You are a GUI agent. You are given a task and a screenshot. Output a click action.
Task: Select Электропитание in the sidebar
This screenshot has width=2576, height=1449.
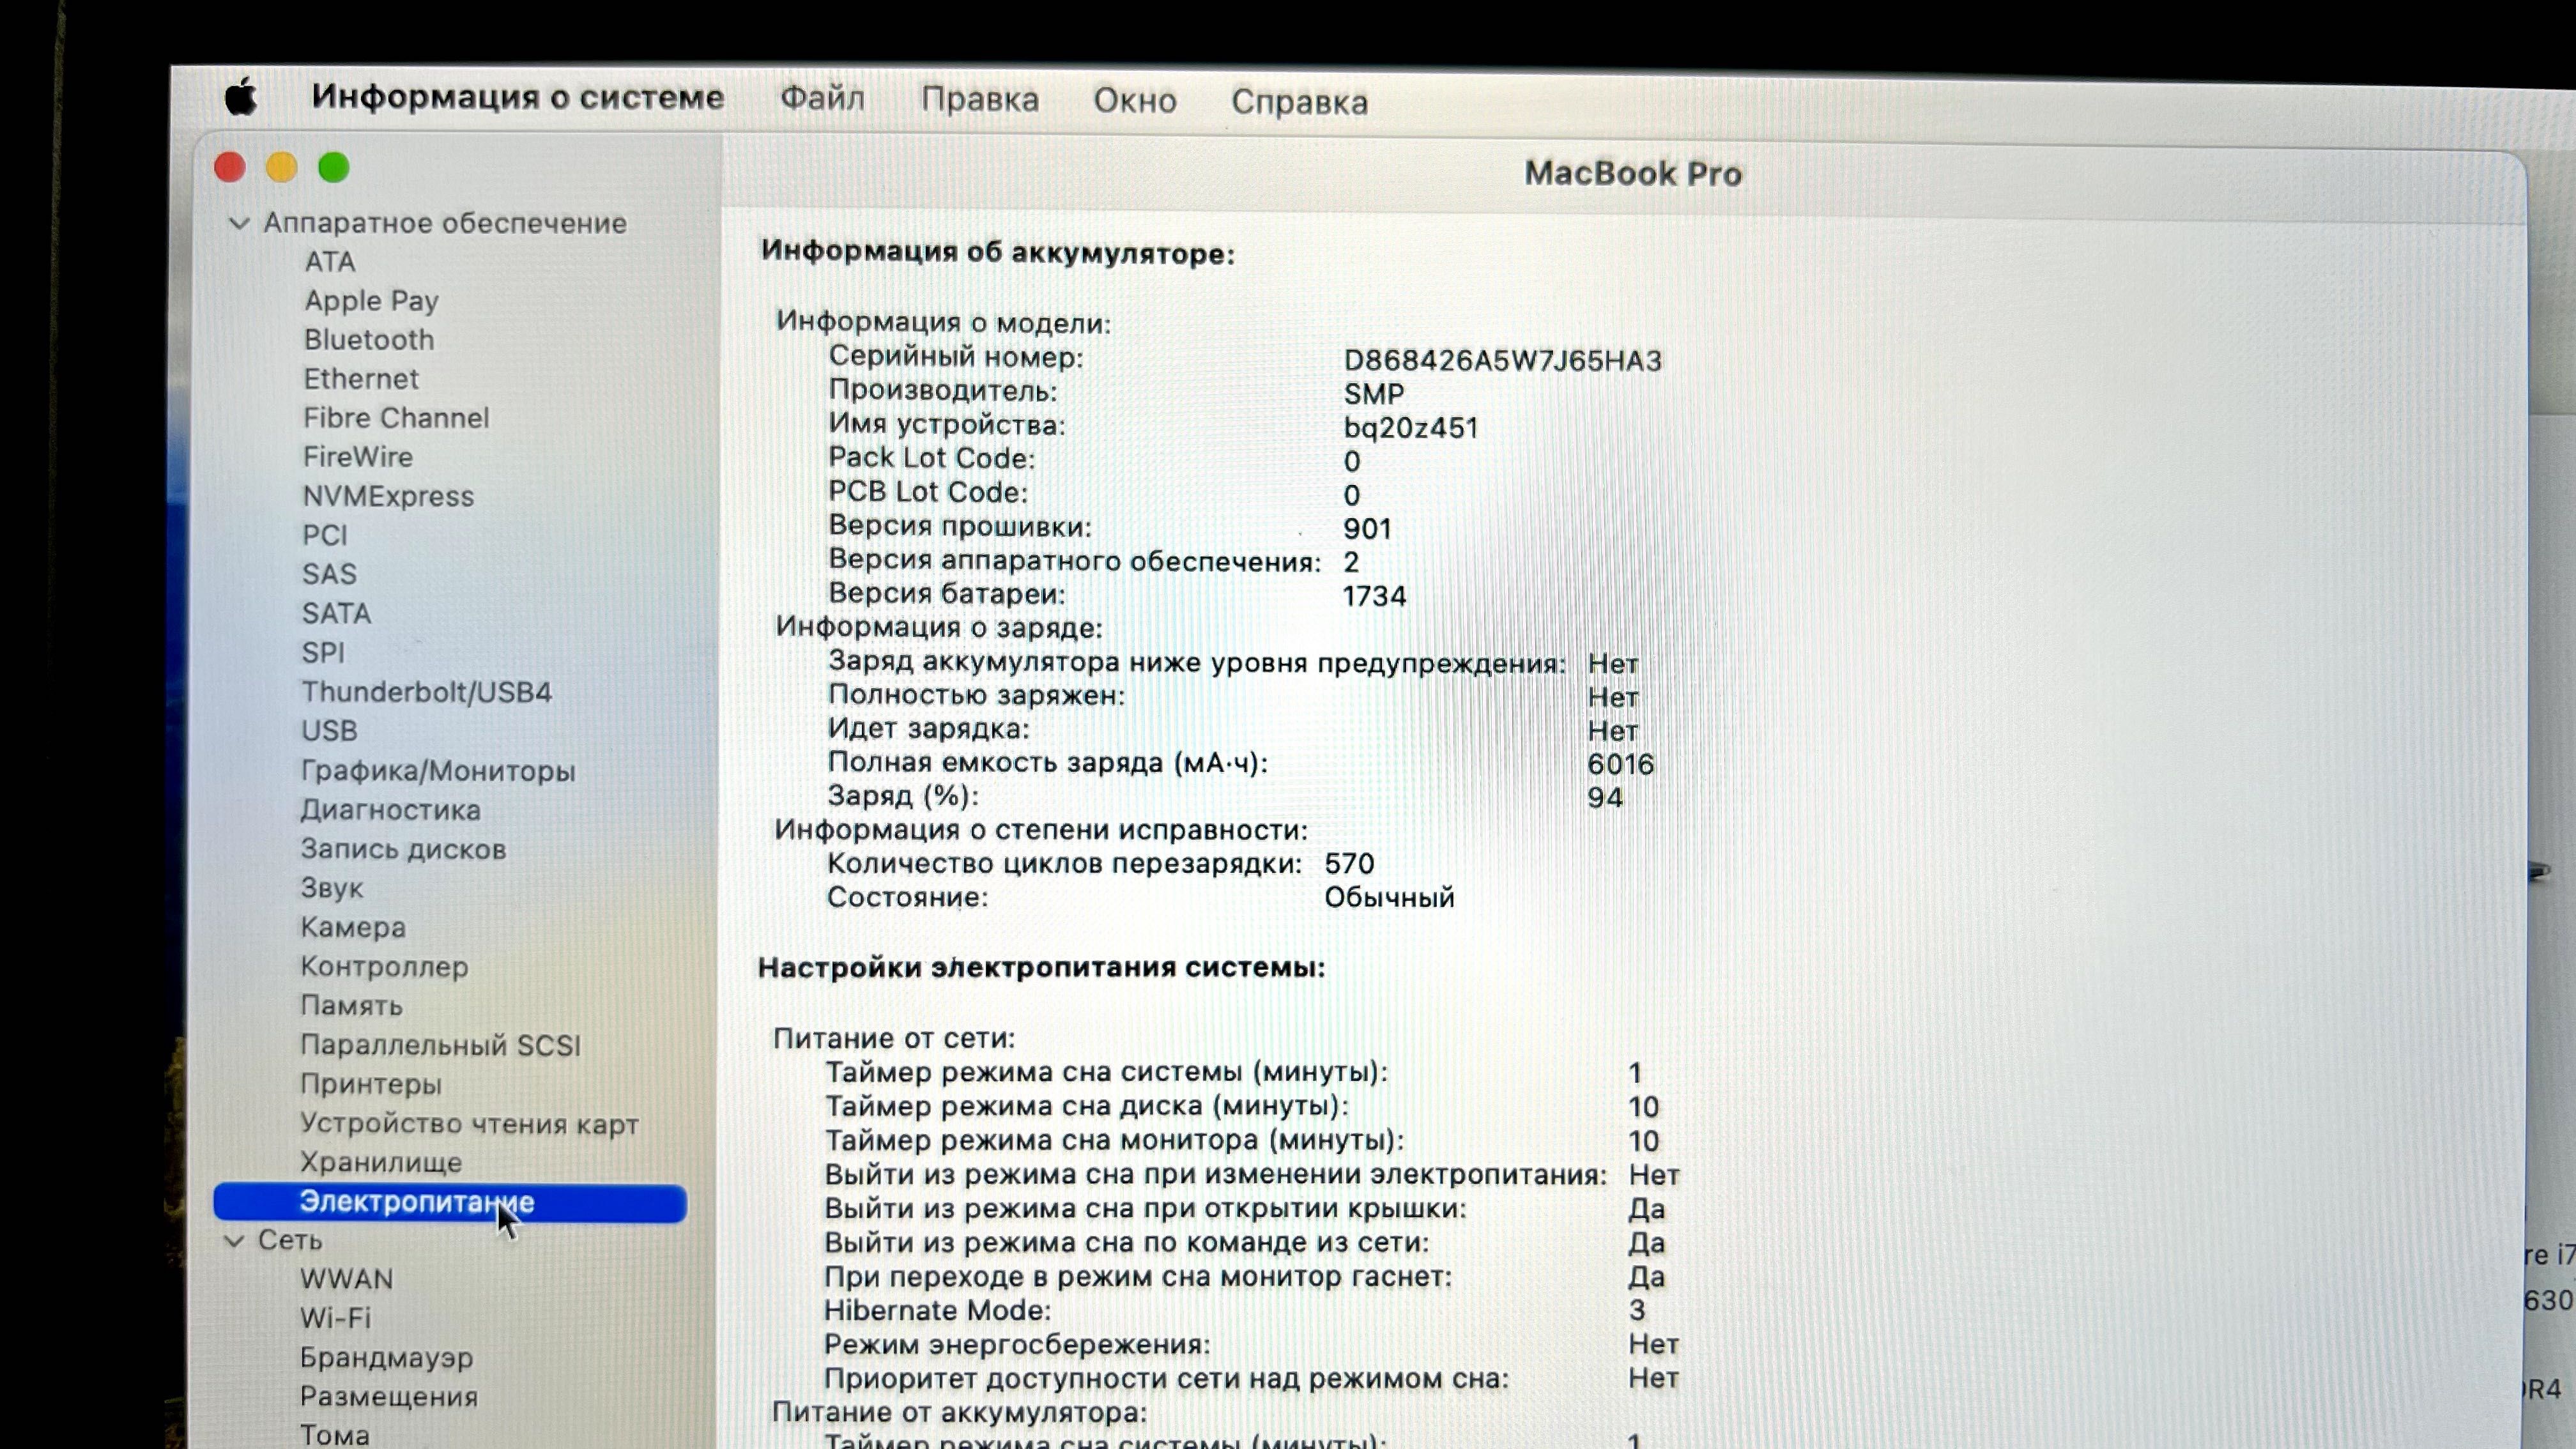pos(450,1203)
